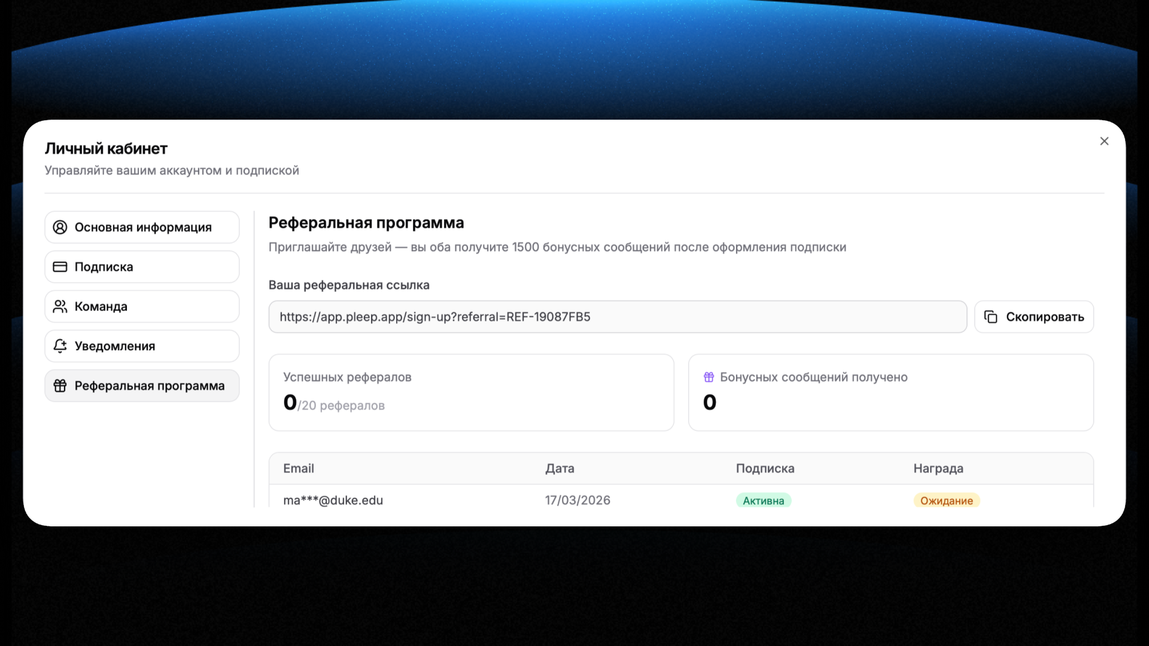Click the user profile icon beside Основная информация

point(60,227)
